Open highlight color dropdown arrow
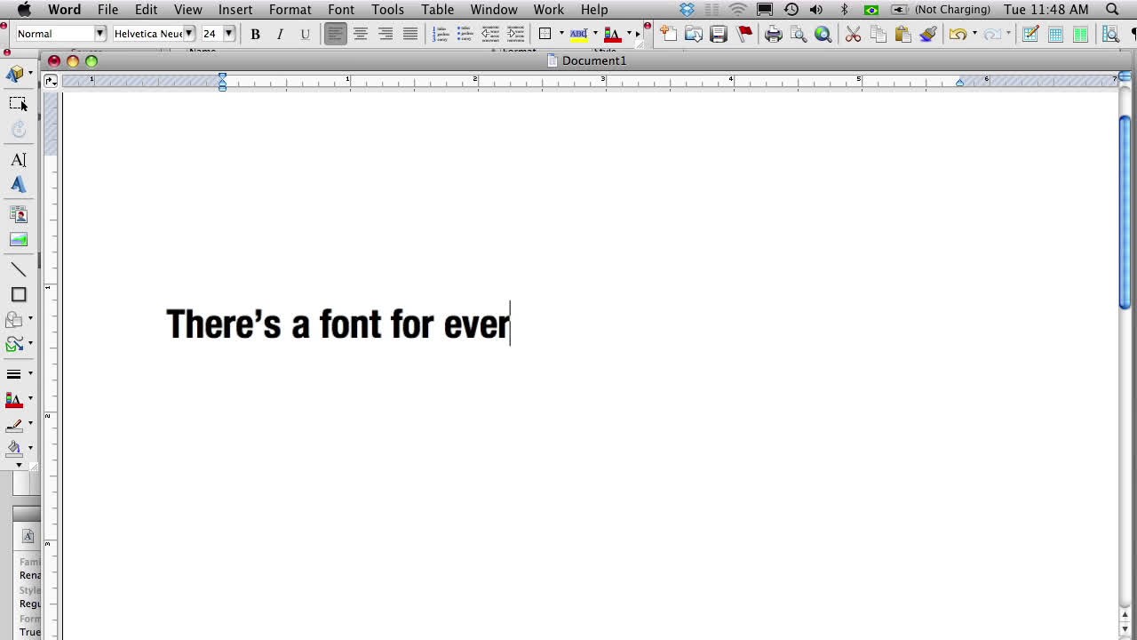Viewport: 1137px width, 640px height. (595, 34)
